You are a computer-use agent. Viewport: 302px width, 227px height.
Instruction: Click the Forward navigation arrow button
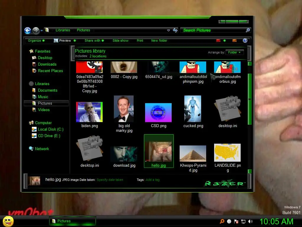coord(36,30)
